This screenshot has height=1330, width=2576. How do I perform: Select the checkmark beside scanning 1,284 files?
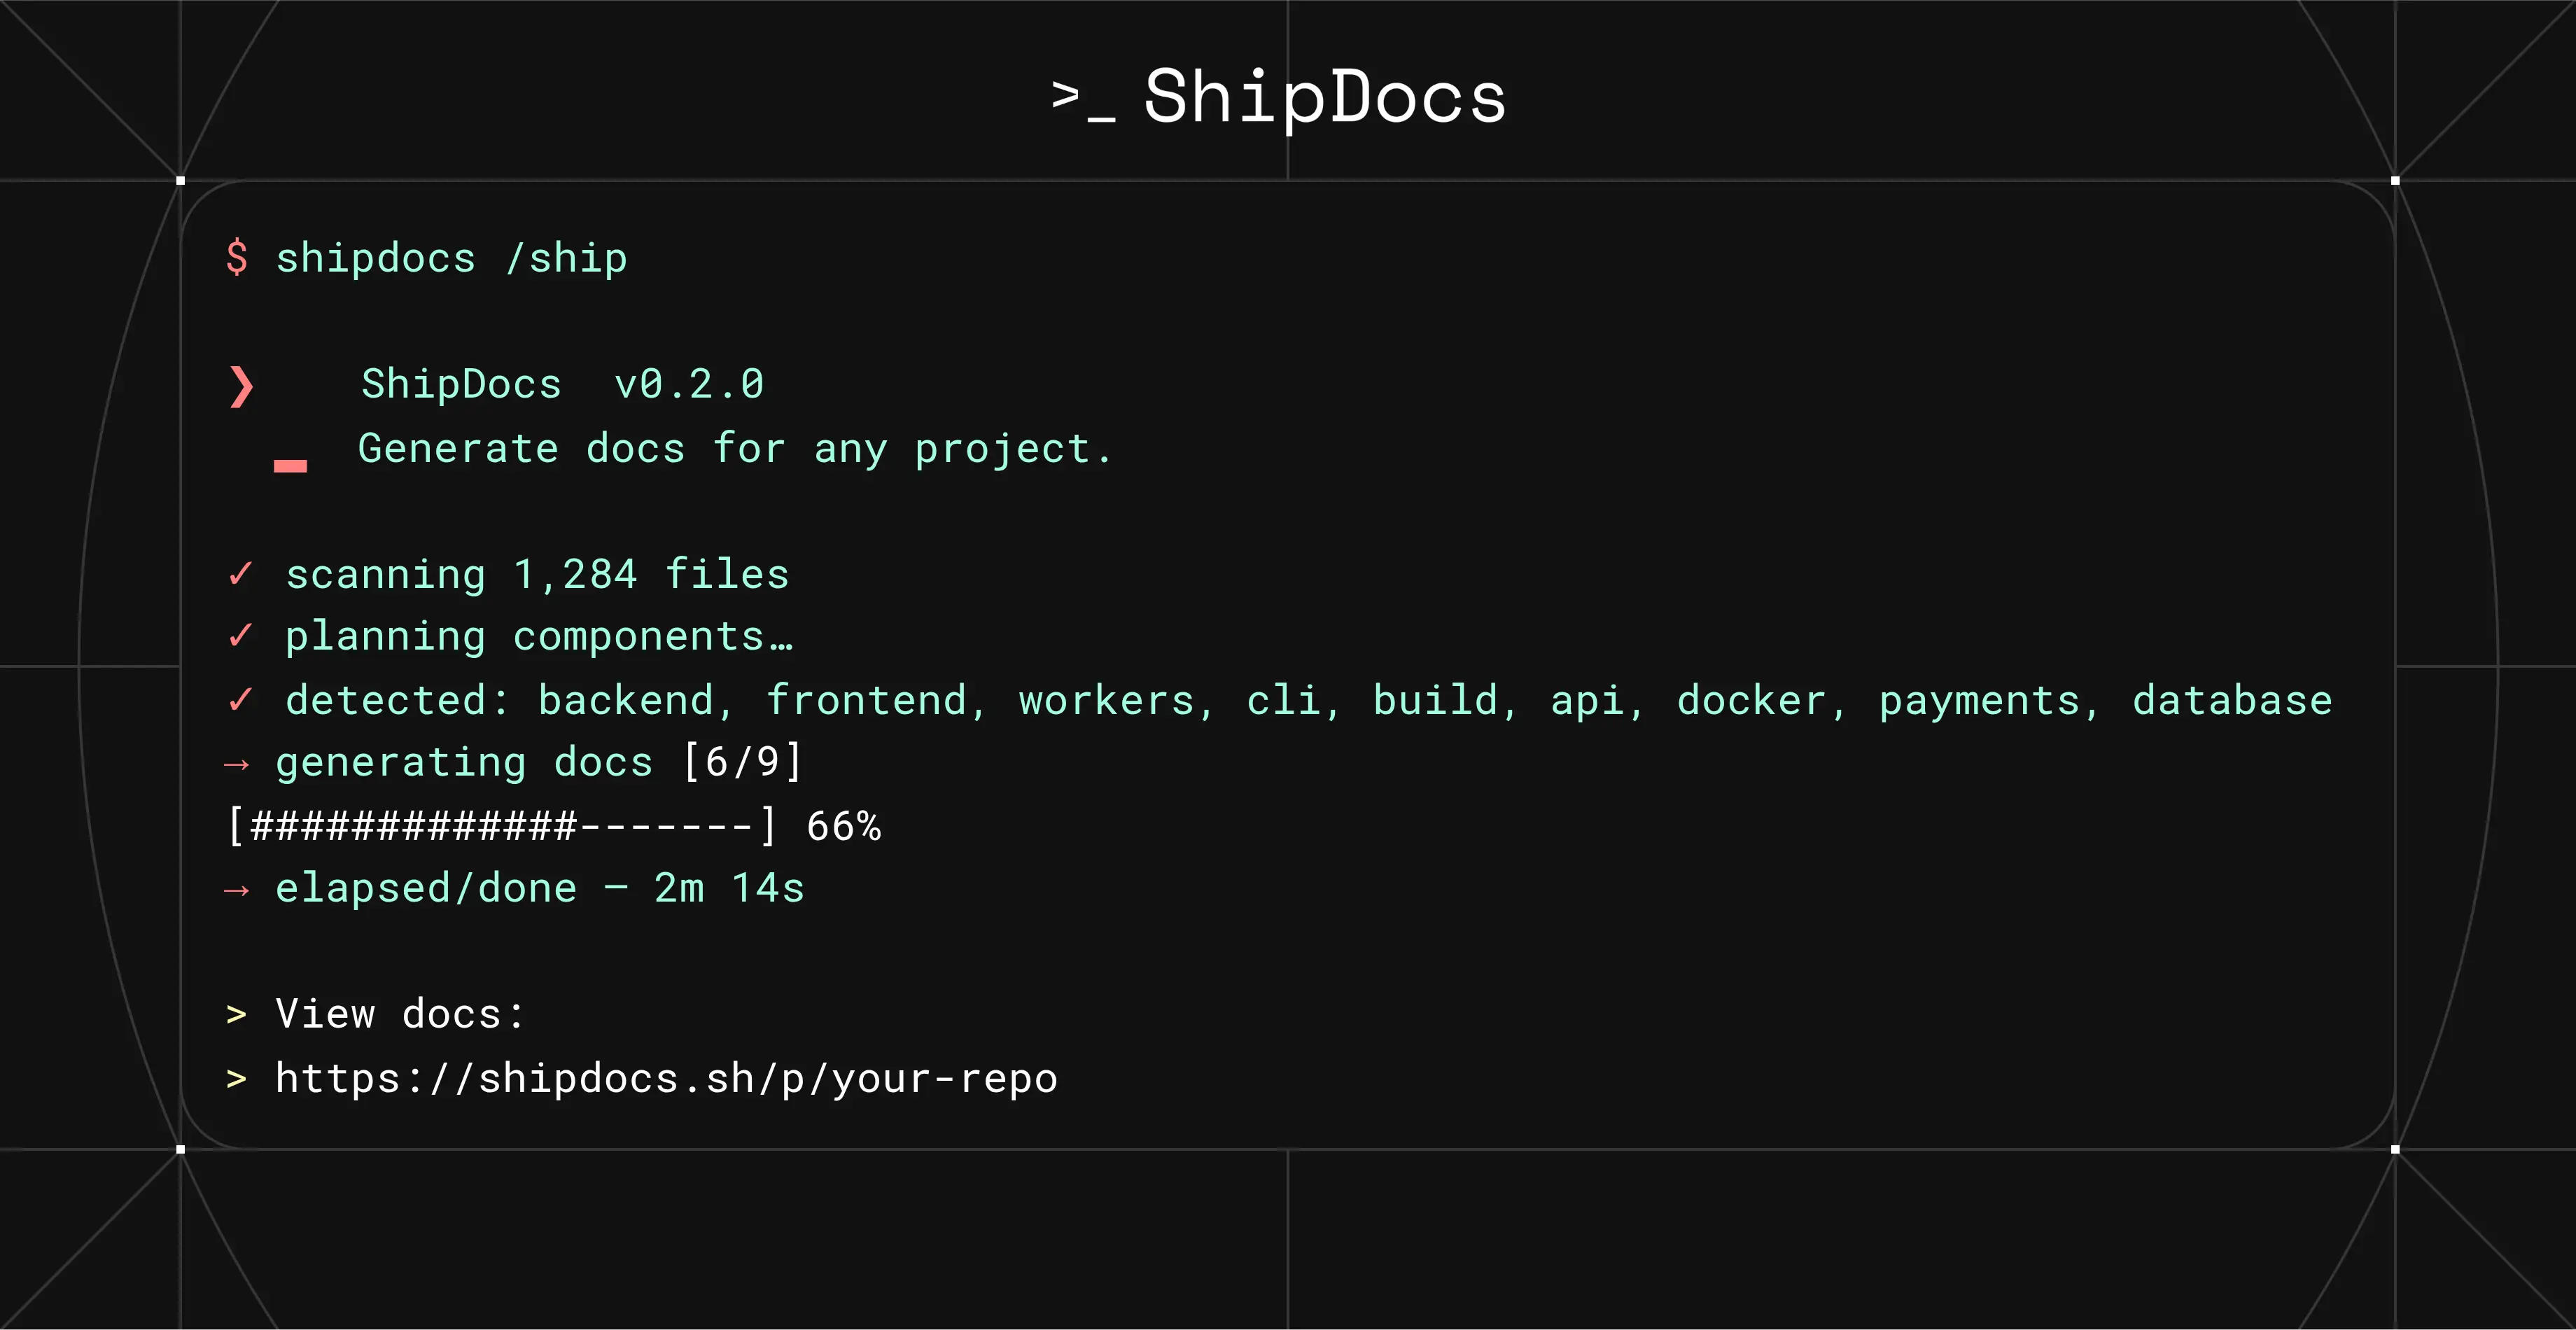coord(240,573)
